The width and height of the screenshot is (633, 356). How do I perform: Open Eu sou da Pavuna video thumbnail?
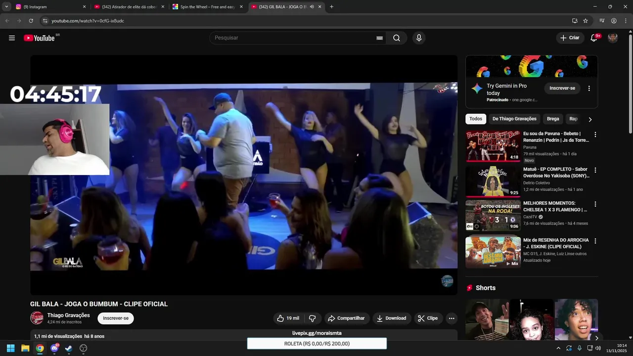click(x=493, y=146)
